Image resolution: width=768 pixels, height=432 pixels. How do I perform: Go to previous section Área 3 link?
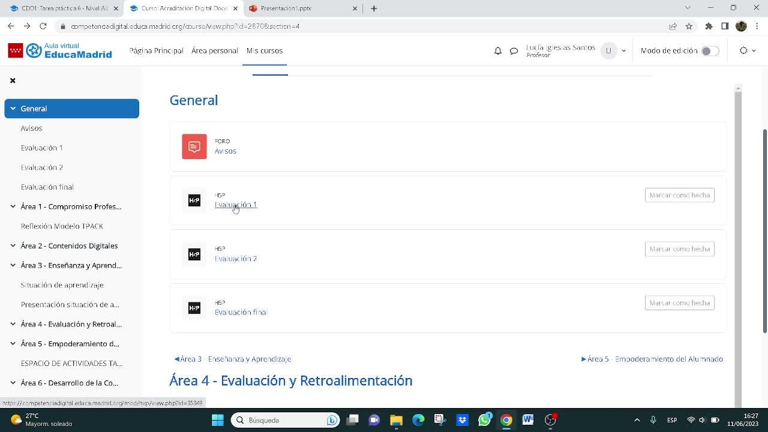pos(233,359)
